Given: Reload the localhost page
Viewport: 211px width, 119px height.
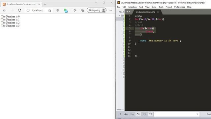Looking at the screenshot, I should [19, 10].
